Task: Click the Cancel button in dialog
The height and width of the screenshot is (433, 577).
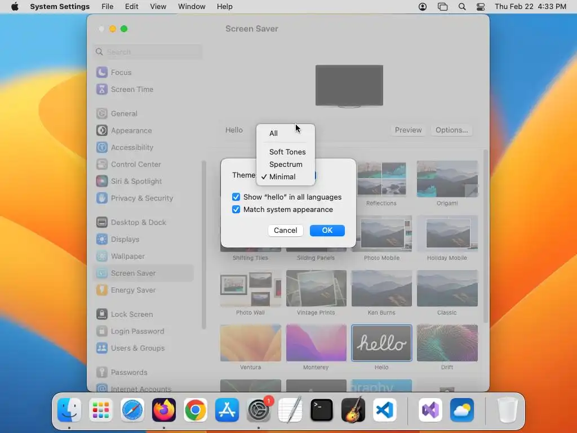Action: 286,231
